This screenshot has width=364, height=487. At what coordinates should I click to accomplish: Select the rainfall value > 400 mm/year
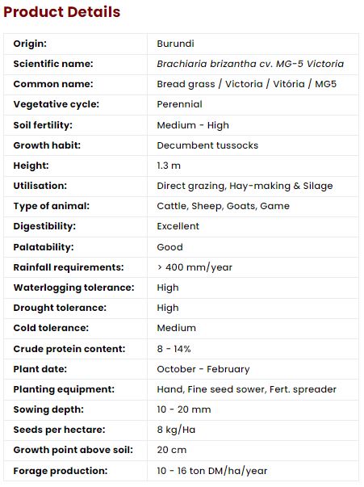[x=195, y=267]
